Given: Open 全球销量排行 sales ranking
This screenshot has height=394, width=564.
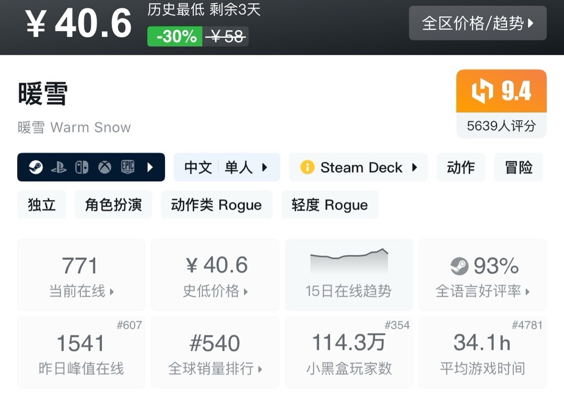Looking at the screenshot, I should (215, 352).
